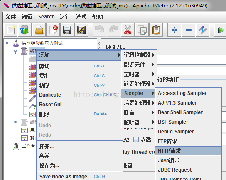Click the Expand All plus icon

[x=174, y=30]
